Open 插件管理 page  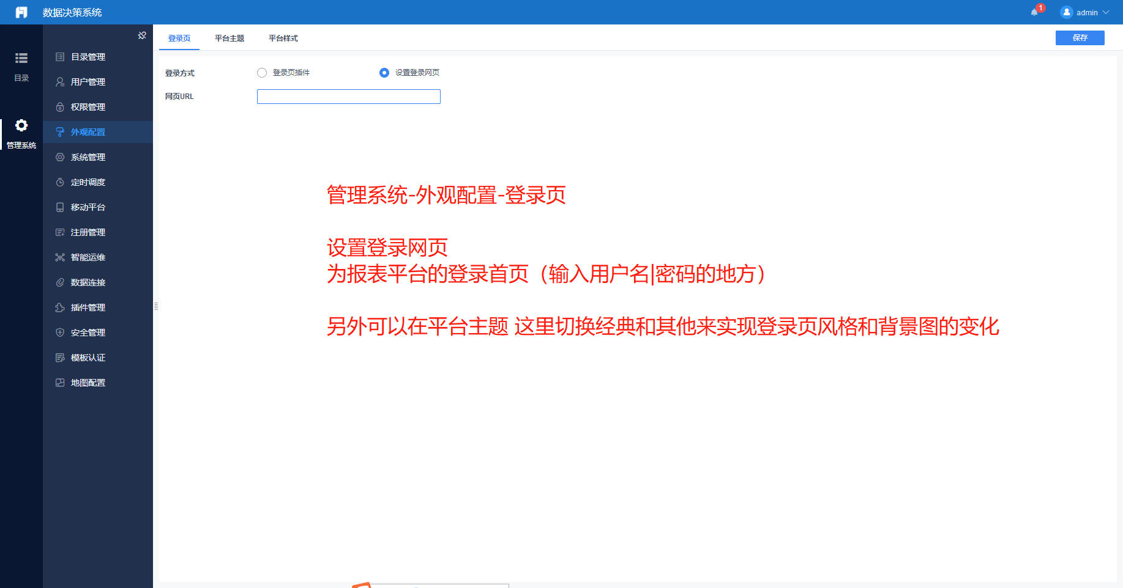(x=98, y=307)
